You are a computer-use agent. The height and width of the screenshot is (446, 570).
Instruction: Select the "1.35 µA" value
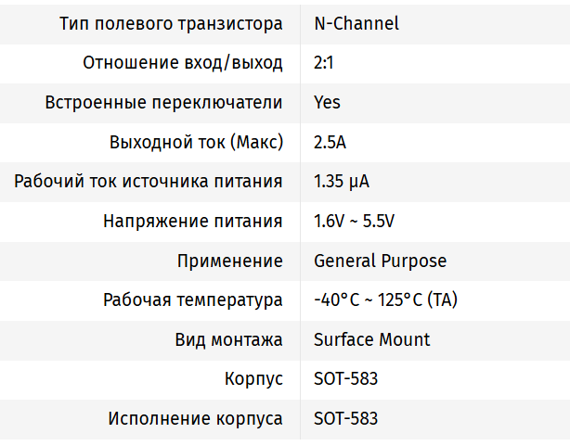pos(343,181)
